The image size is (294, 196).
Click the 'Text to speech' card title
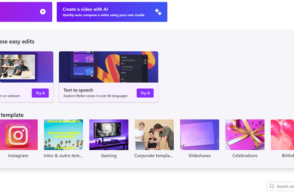pyautogui.click(x=78, y=90)
